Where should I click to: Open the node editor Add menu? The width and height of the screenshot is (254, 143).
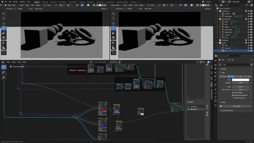tap(19, 62)
